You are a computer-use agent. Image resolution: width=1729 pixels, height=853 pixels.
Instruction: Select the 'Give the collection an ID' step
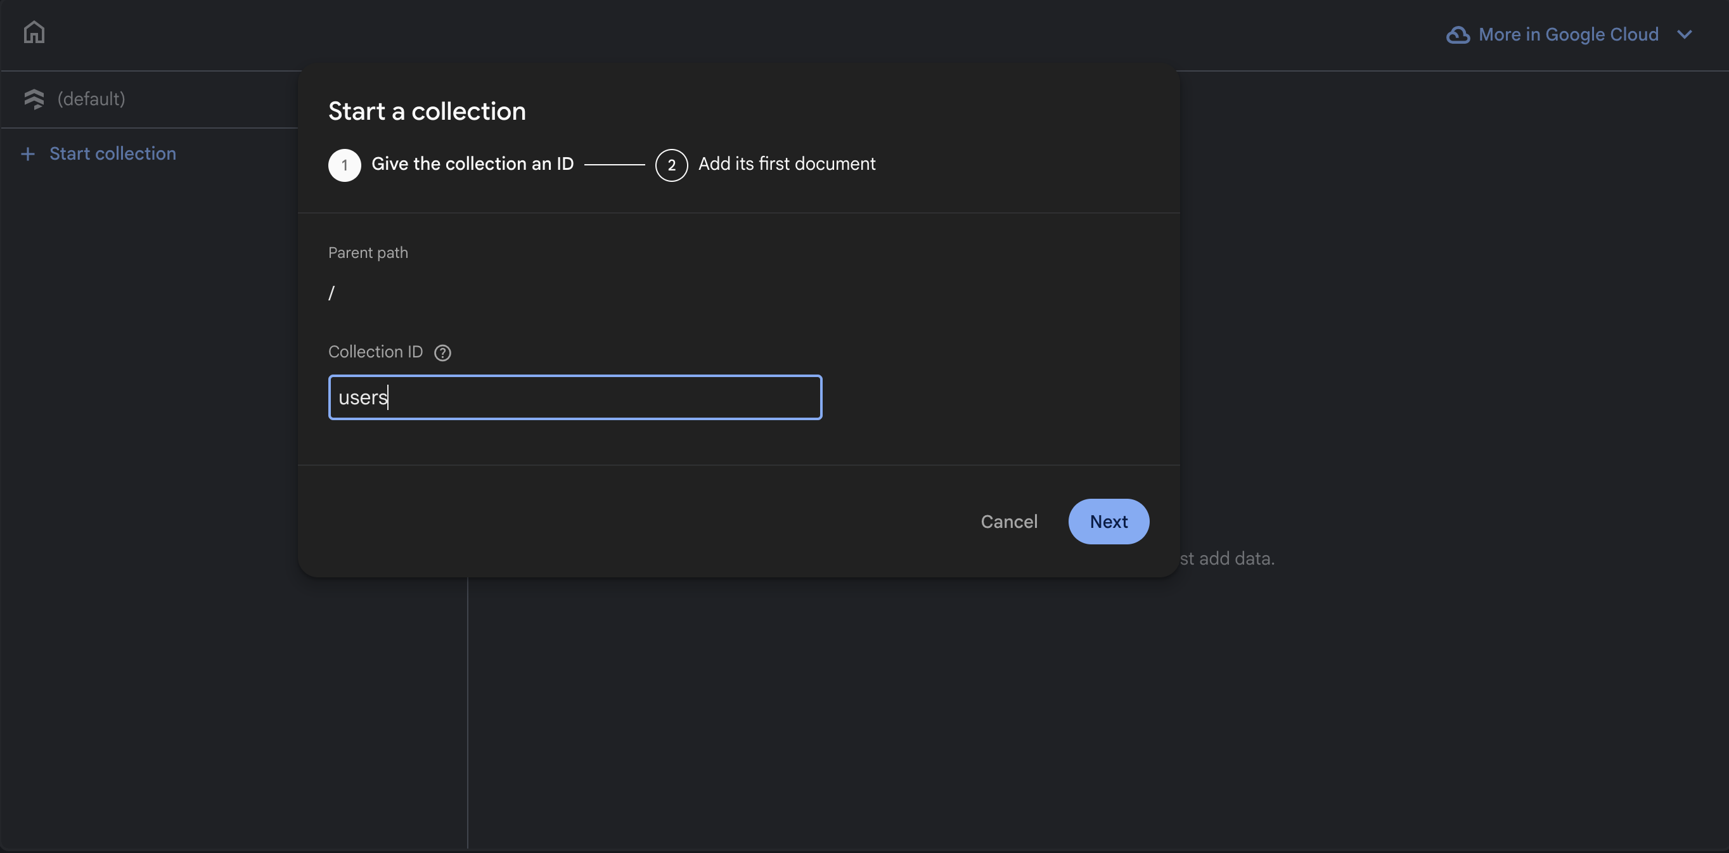(x=473, y=164)
